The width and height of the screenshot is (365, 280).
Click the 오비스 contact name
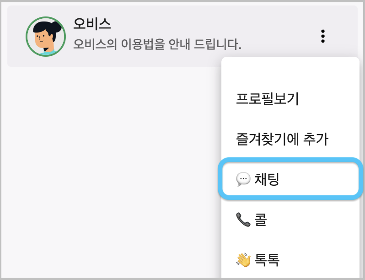click(x=92, y=23)
